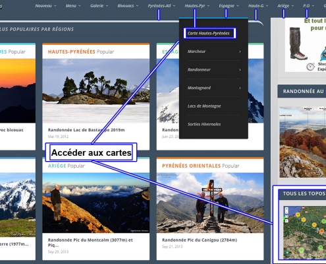Click Pic du Montcalm hiker photo
The width and height of the screenshot is (326, 264).
pyautogui.click(x=96, y=203)
